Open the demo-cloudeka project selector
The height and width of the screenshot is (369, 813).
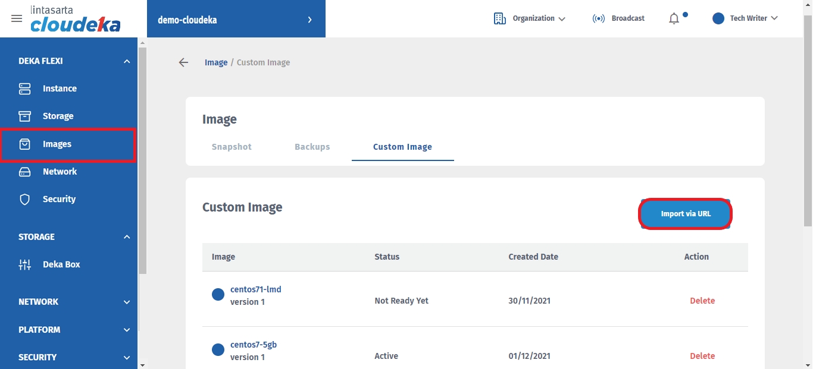coord(236,20)
